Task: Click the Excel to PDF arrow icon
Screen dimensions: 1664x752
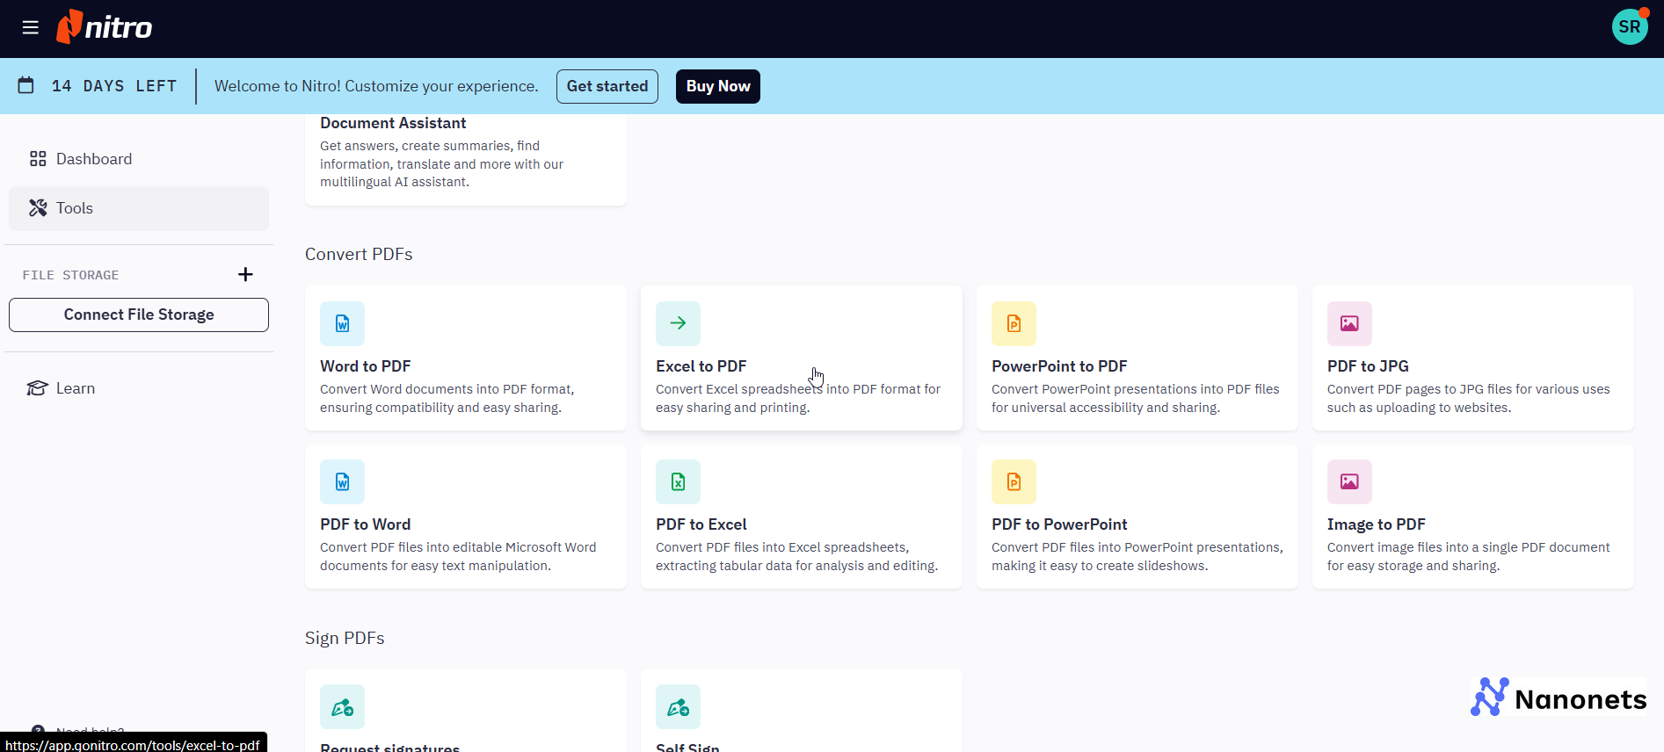Action: [x=678, y=323]
